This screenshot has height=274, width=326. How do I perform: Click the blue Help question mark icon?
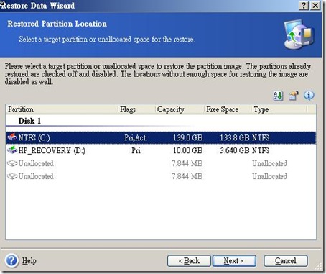click(11, 260)
